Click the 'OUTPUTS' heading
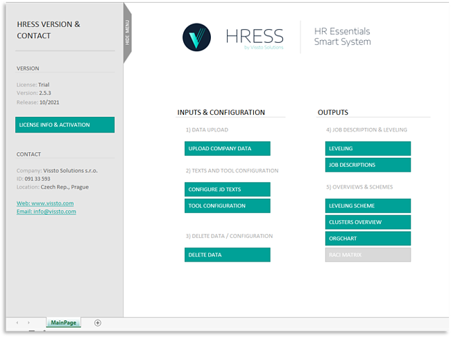451x337 pixels. coord(333,112)
